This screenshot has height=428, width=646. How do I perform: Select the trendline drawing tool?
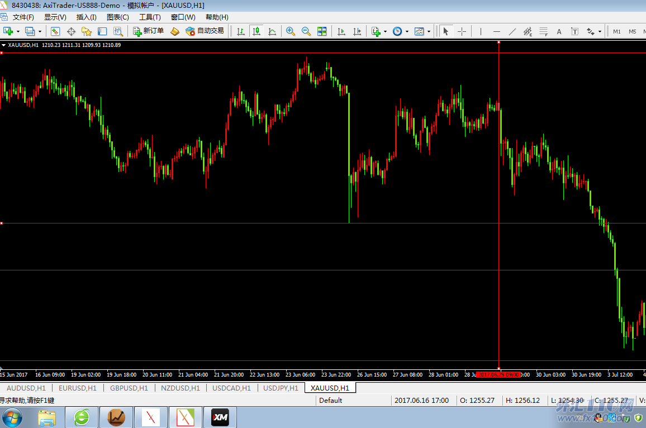(512, 31)
